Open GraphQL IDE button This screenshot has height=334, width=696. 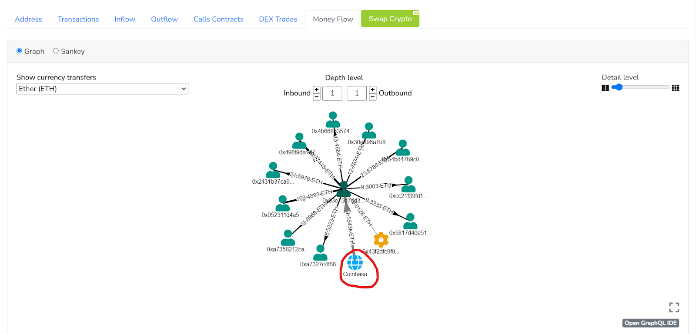click(x=650, y=323)
